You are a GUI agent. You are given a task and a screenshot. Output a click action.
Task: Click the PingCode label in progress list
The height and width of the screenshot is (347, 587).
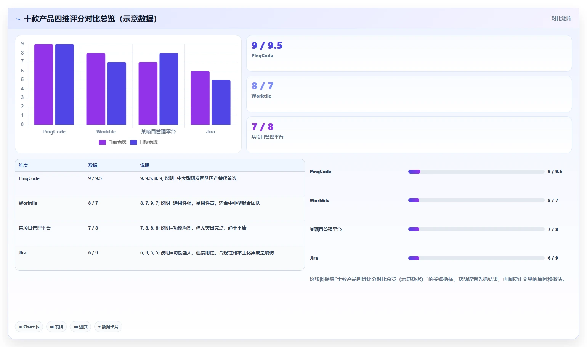pyautogui.click(x=320, y=172)
